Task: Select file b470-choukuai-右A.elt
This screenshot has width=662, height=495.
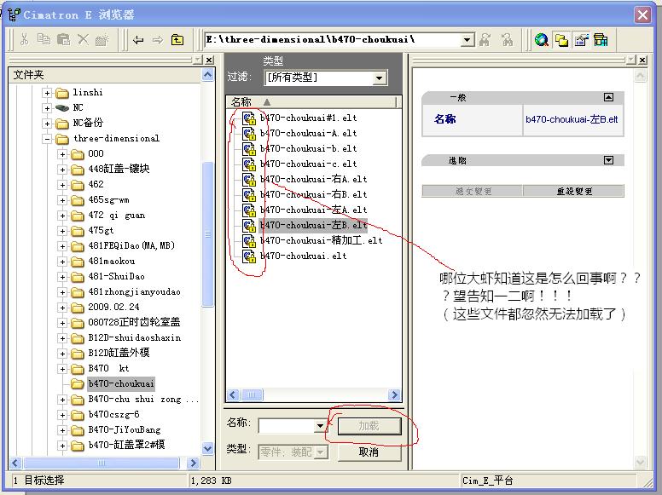Action: point(313,179)
